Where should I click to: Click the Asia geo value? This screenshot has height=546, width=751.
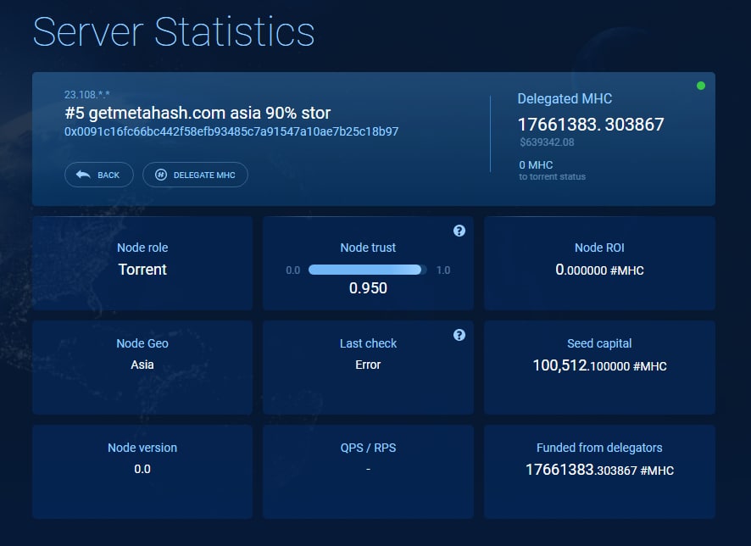(x=142, y=365)
